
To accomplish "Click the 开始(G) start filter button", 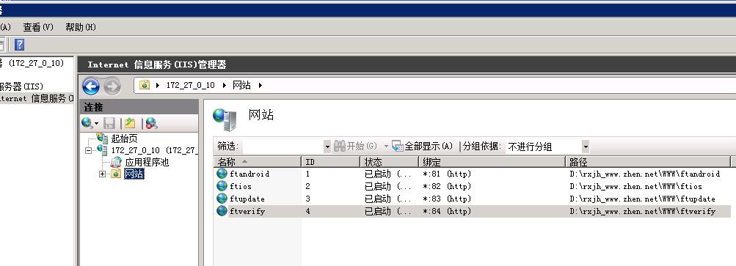I will click(x=355, y=147).
